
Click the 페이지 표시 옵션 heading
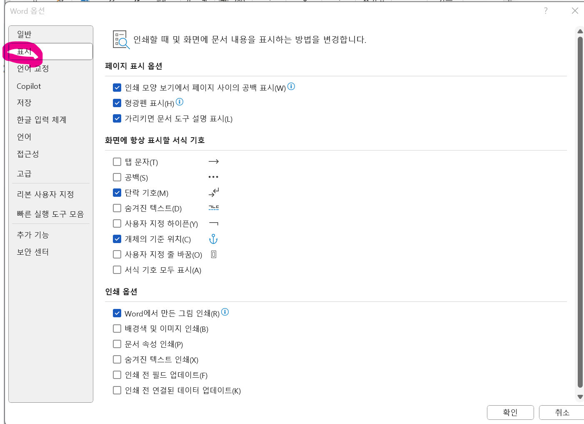pos(134,66)
